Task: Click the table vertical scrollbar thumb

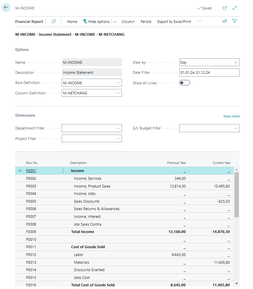Action: [237, 195]
